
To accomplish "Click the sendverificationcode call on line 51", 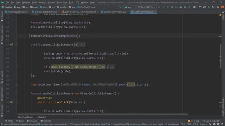I will pyautogui.click(x=56, y=36).
